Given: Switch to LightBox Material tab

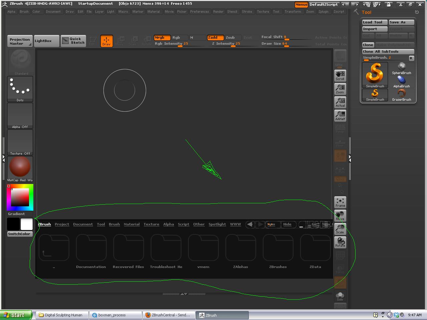Looking at the screenshot, I should pos(132,224).
